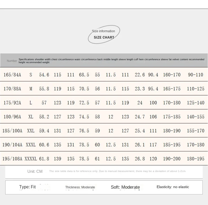Click the Size information label
The image size is (208, 205).
(103, 31)
